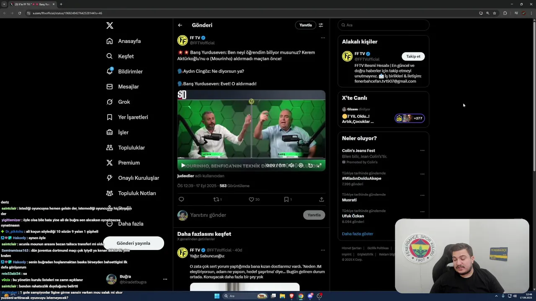The width and height of the screenshot is (536, 301).
Task: Click the taskbar clock showing 12:46
Action: click(526, 296)
